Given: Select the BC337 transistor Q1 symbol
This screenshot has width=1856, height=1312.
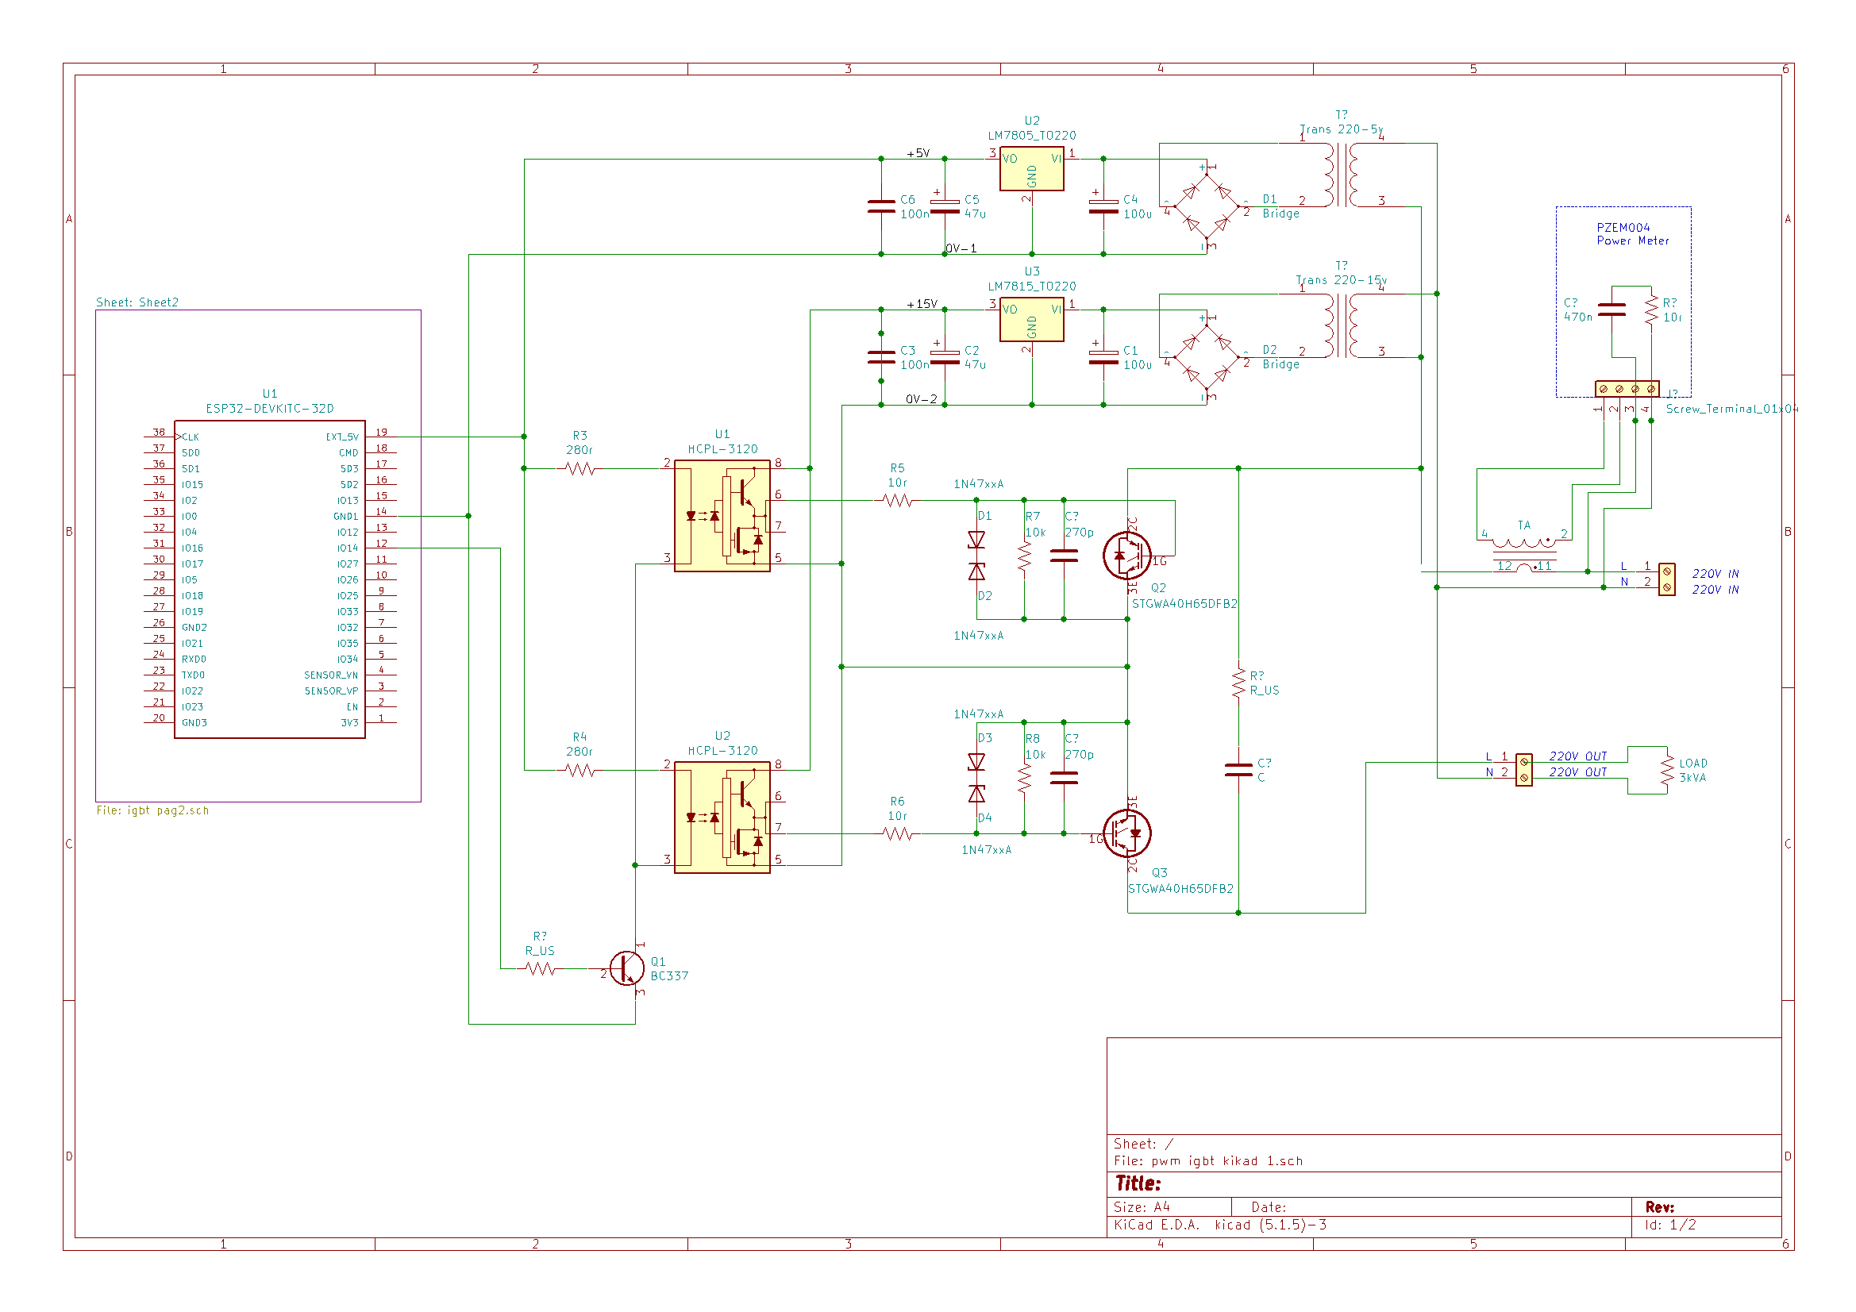Looking at the screenshot, I should (x=626, y=968).
